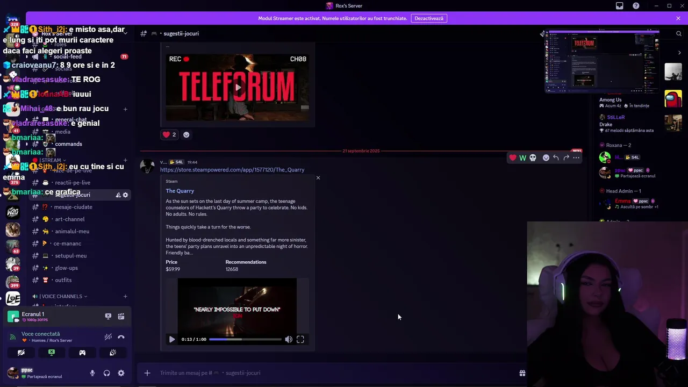The height and width of the screenshot is (387, 688).
Task: Add heart reaction in message hover toolbar
Action: pos(513,157)
